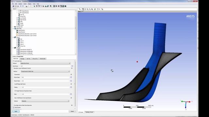Open the File menu

pos(13,4)
